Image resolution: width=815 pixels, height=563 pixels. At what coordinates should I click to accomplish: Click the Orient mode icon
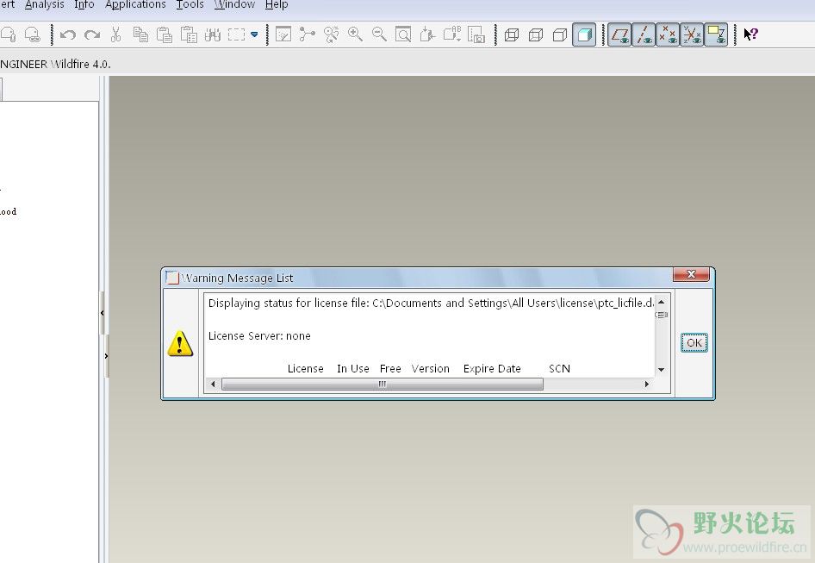331,34
